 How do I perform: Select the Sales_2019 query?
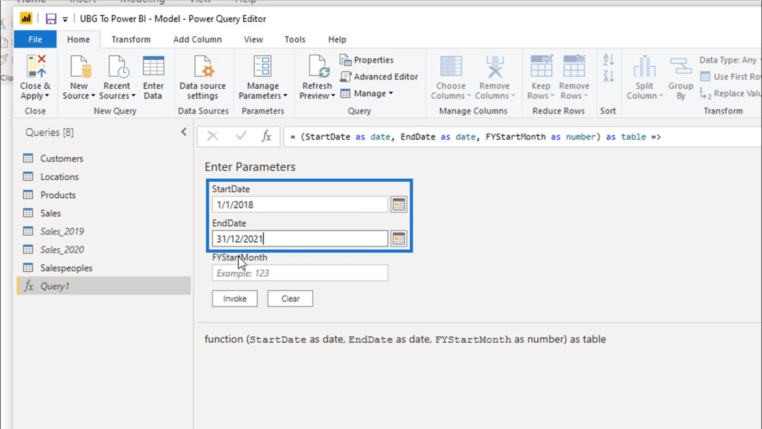pos(104,231)
